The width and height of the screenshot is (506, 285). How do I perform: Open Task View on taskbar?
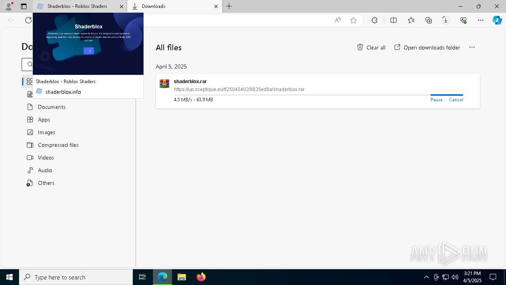tap(142, 277)
